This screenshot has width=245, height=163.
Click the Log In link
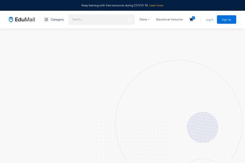(x=209, y=20)
